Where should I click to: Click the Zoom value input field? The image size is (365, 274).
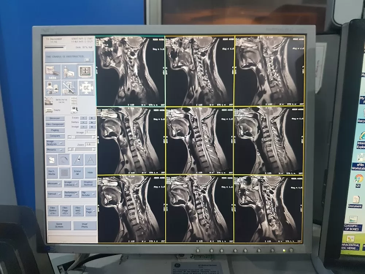90,144
